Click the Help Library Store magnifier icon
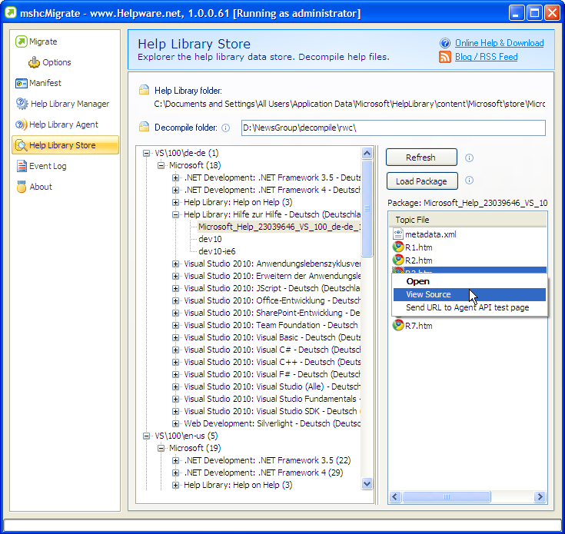Viewport: 565px width, 534px height. point(22,145)
